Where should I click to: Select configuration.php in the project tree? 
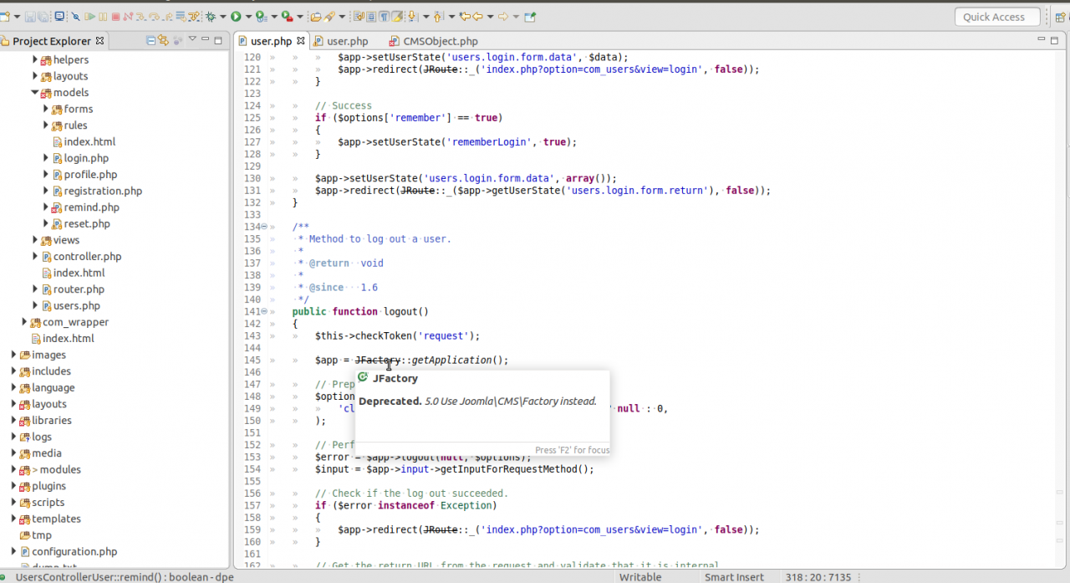click(x=74, y=552)
